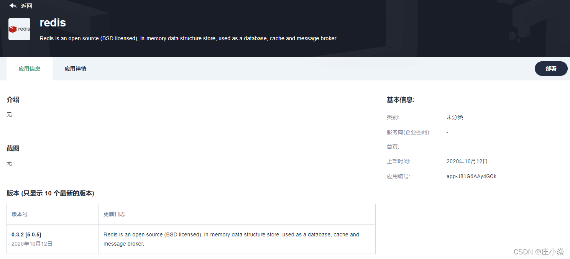
Task: Click the 上架时间 label
Action: 398,162
